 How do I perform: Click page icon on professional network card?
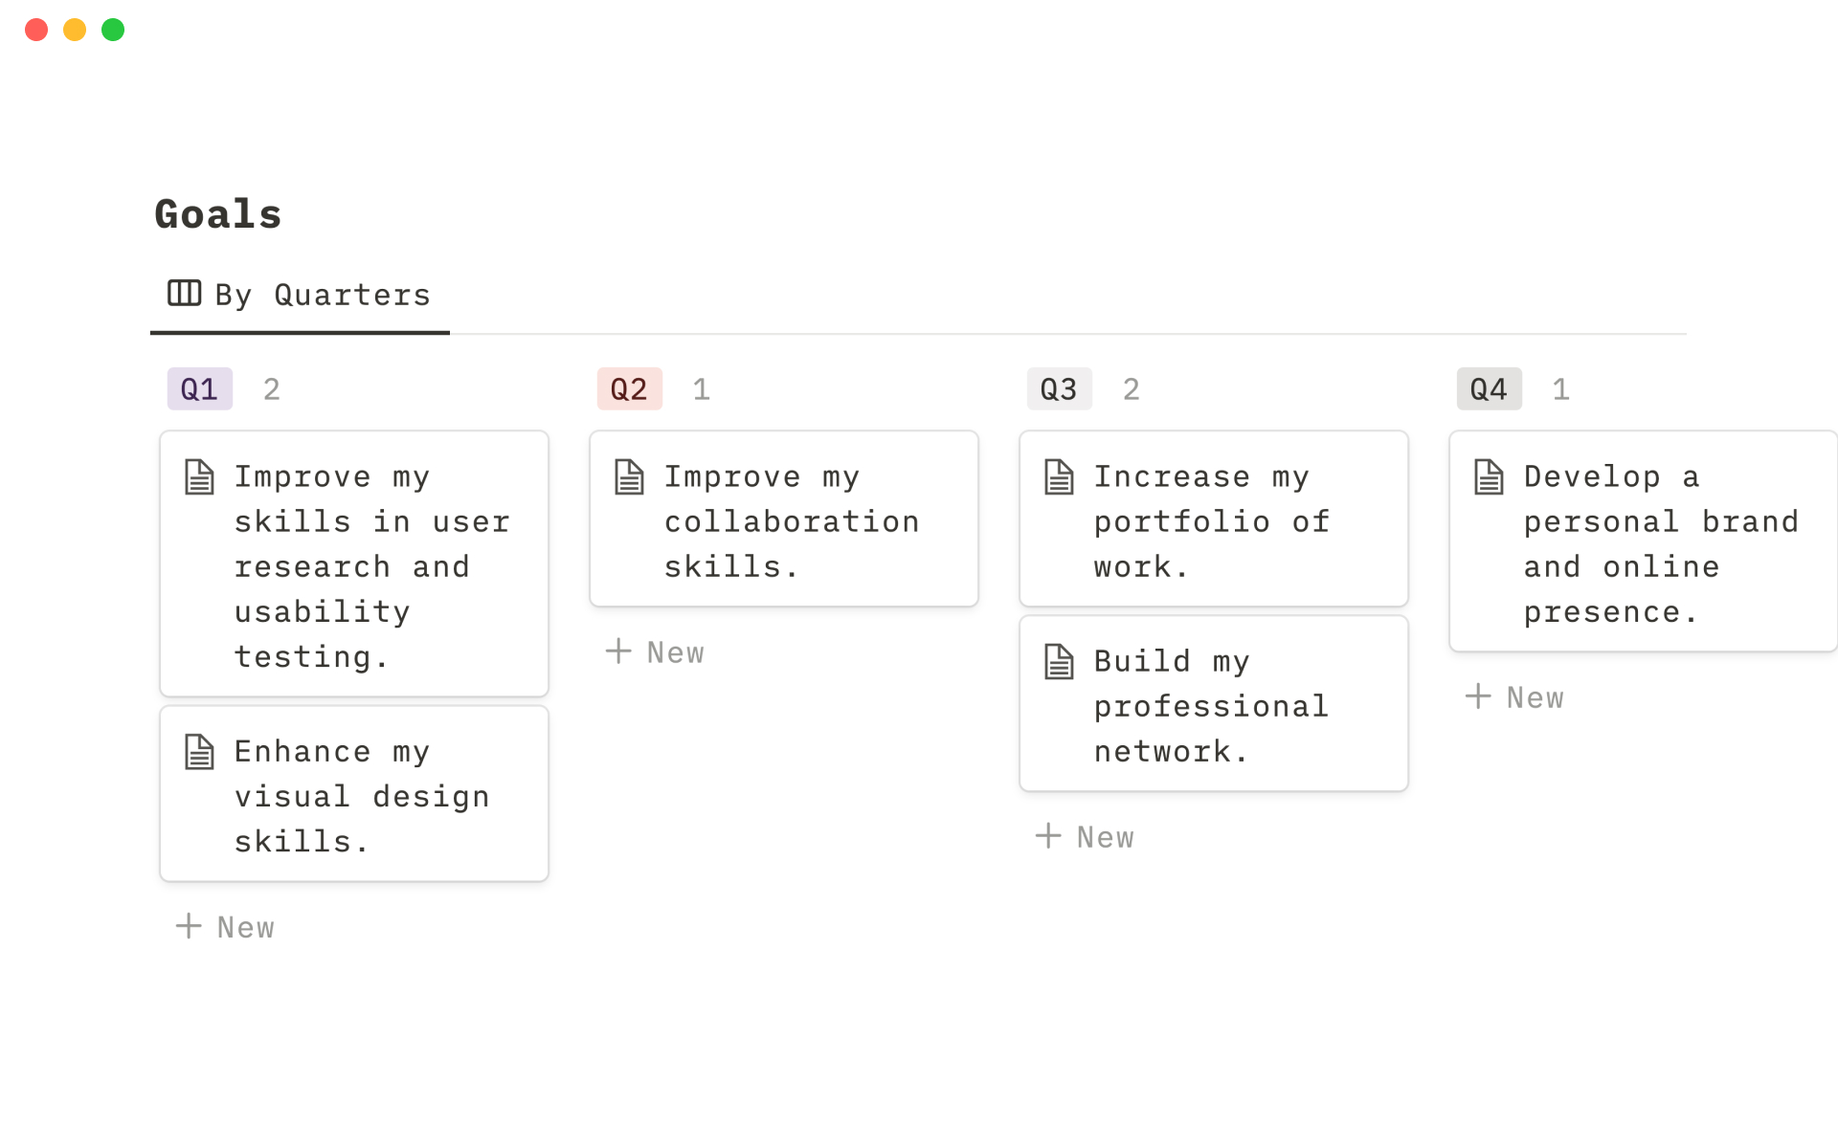coord(1059,661)
